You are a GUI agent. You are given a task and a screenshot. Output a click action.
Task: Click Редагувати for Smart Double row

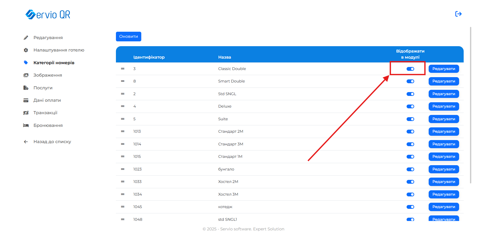pos(444,81)
